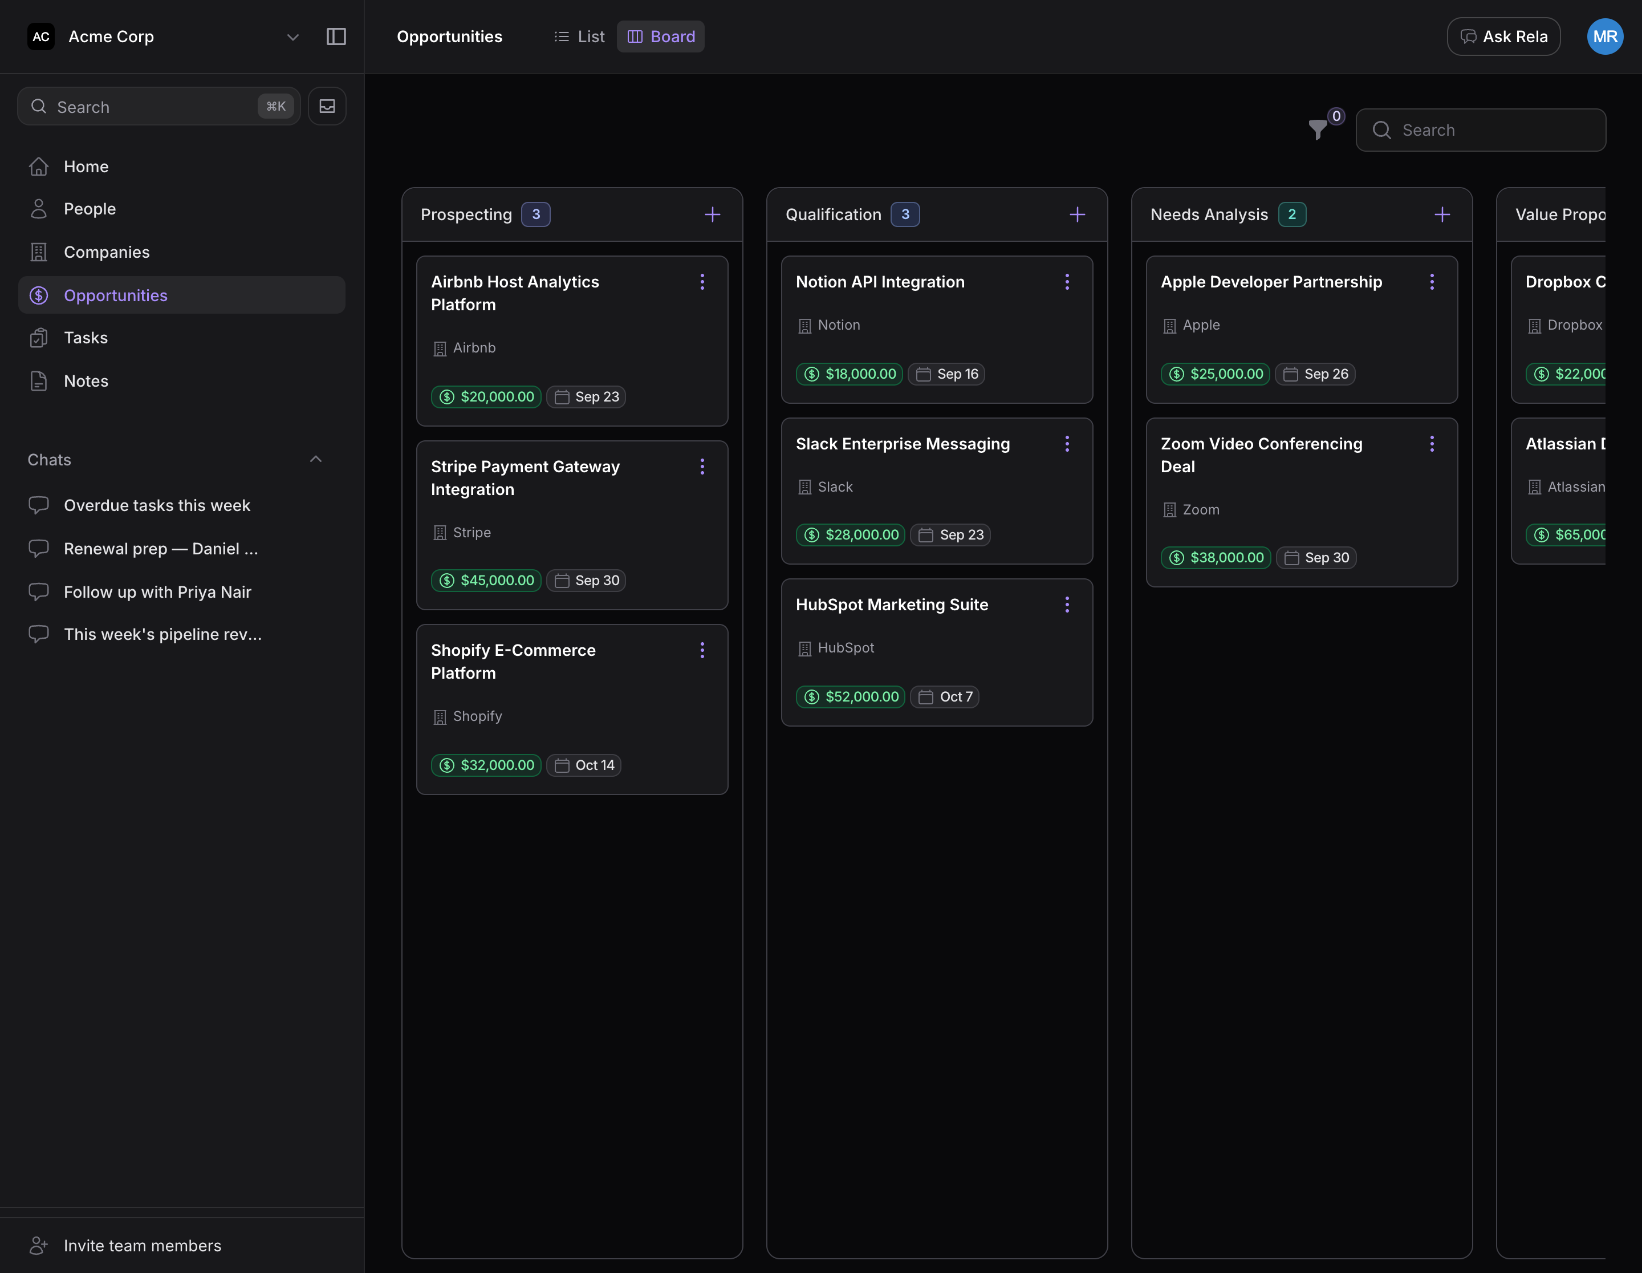Add a card to Needs Analysis column

(x=1442, y=214)
